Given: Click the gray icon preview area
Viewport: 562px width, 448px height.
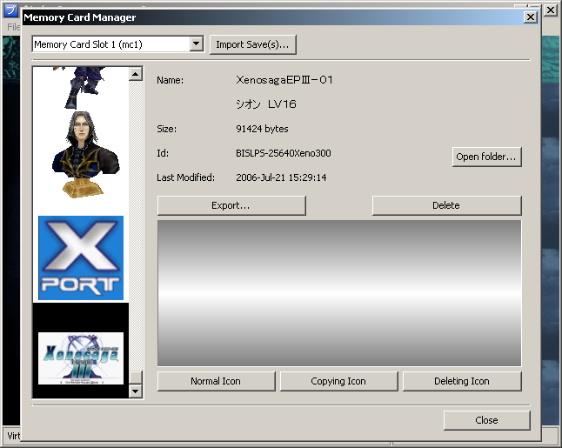Looking at the screenshot, I should [339, 292].
